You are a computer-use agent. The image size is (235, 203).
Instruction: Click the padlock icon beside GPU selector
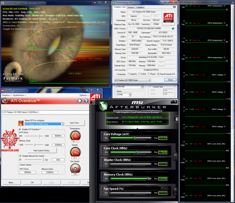(21, 123)
